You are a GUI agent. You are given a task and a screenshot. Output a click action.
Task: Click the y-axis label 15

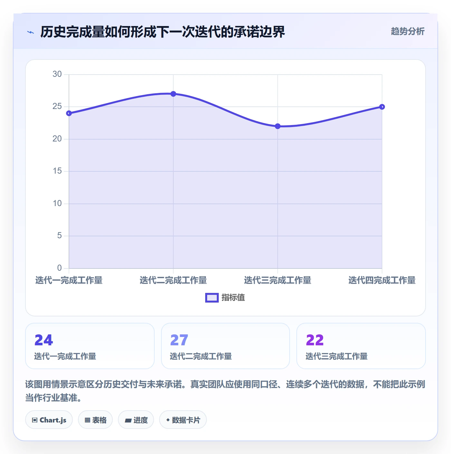click(57, 171)
